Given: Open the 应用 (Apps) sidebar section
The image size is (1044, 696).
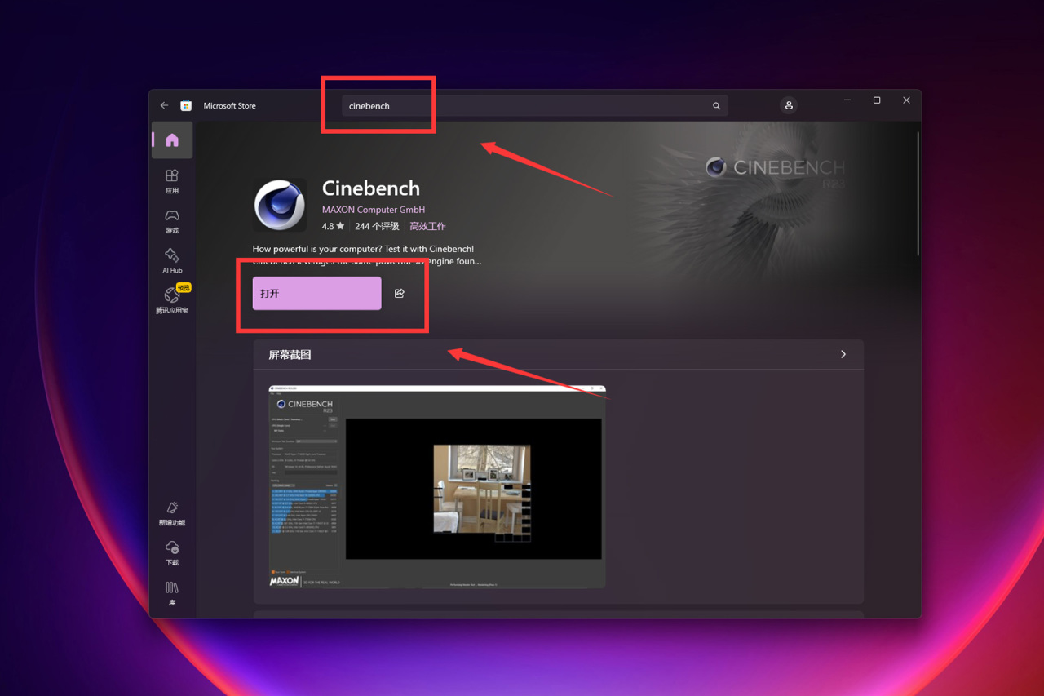Looking at the screenshot, I should click(172, 181).
